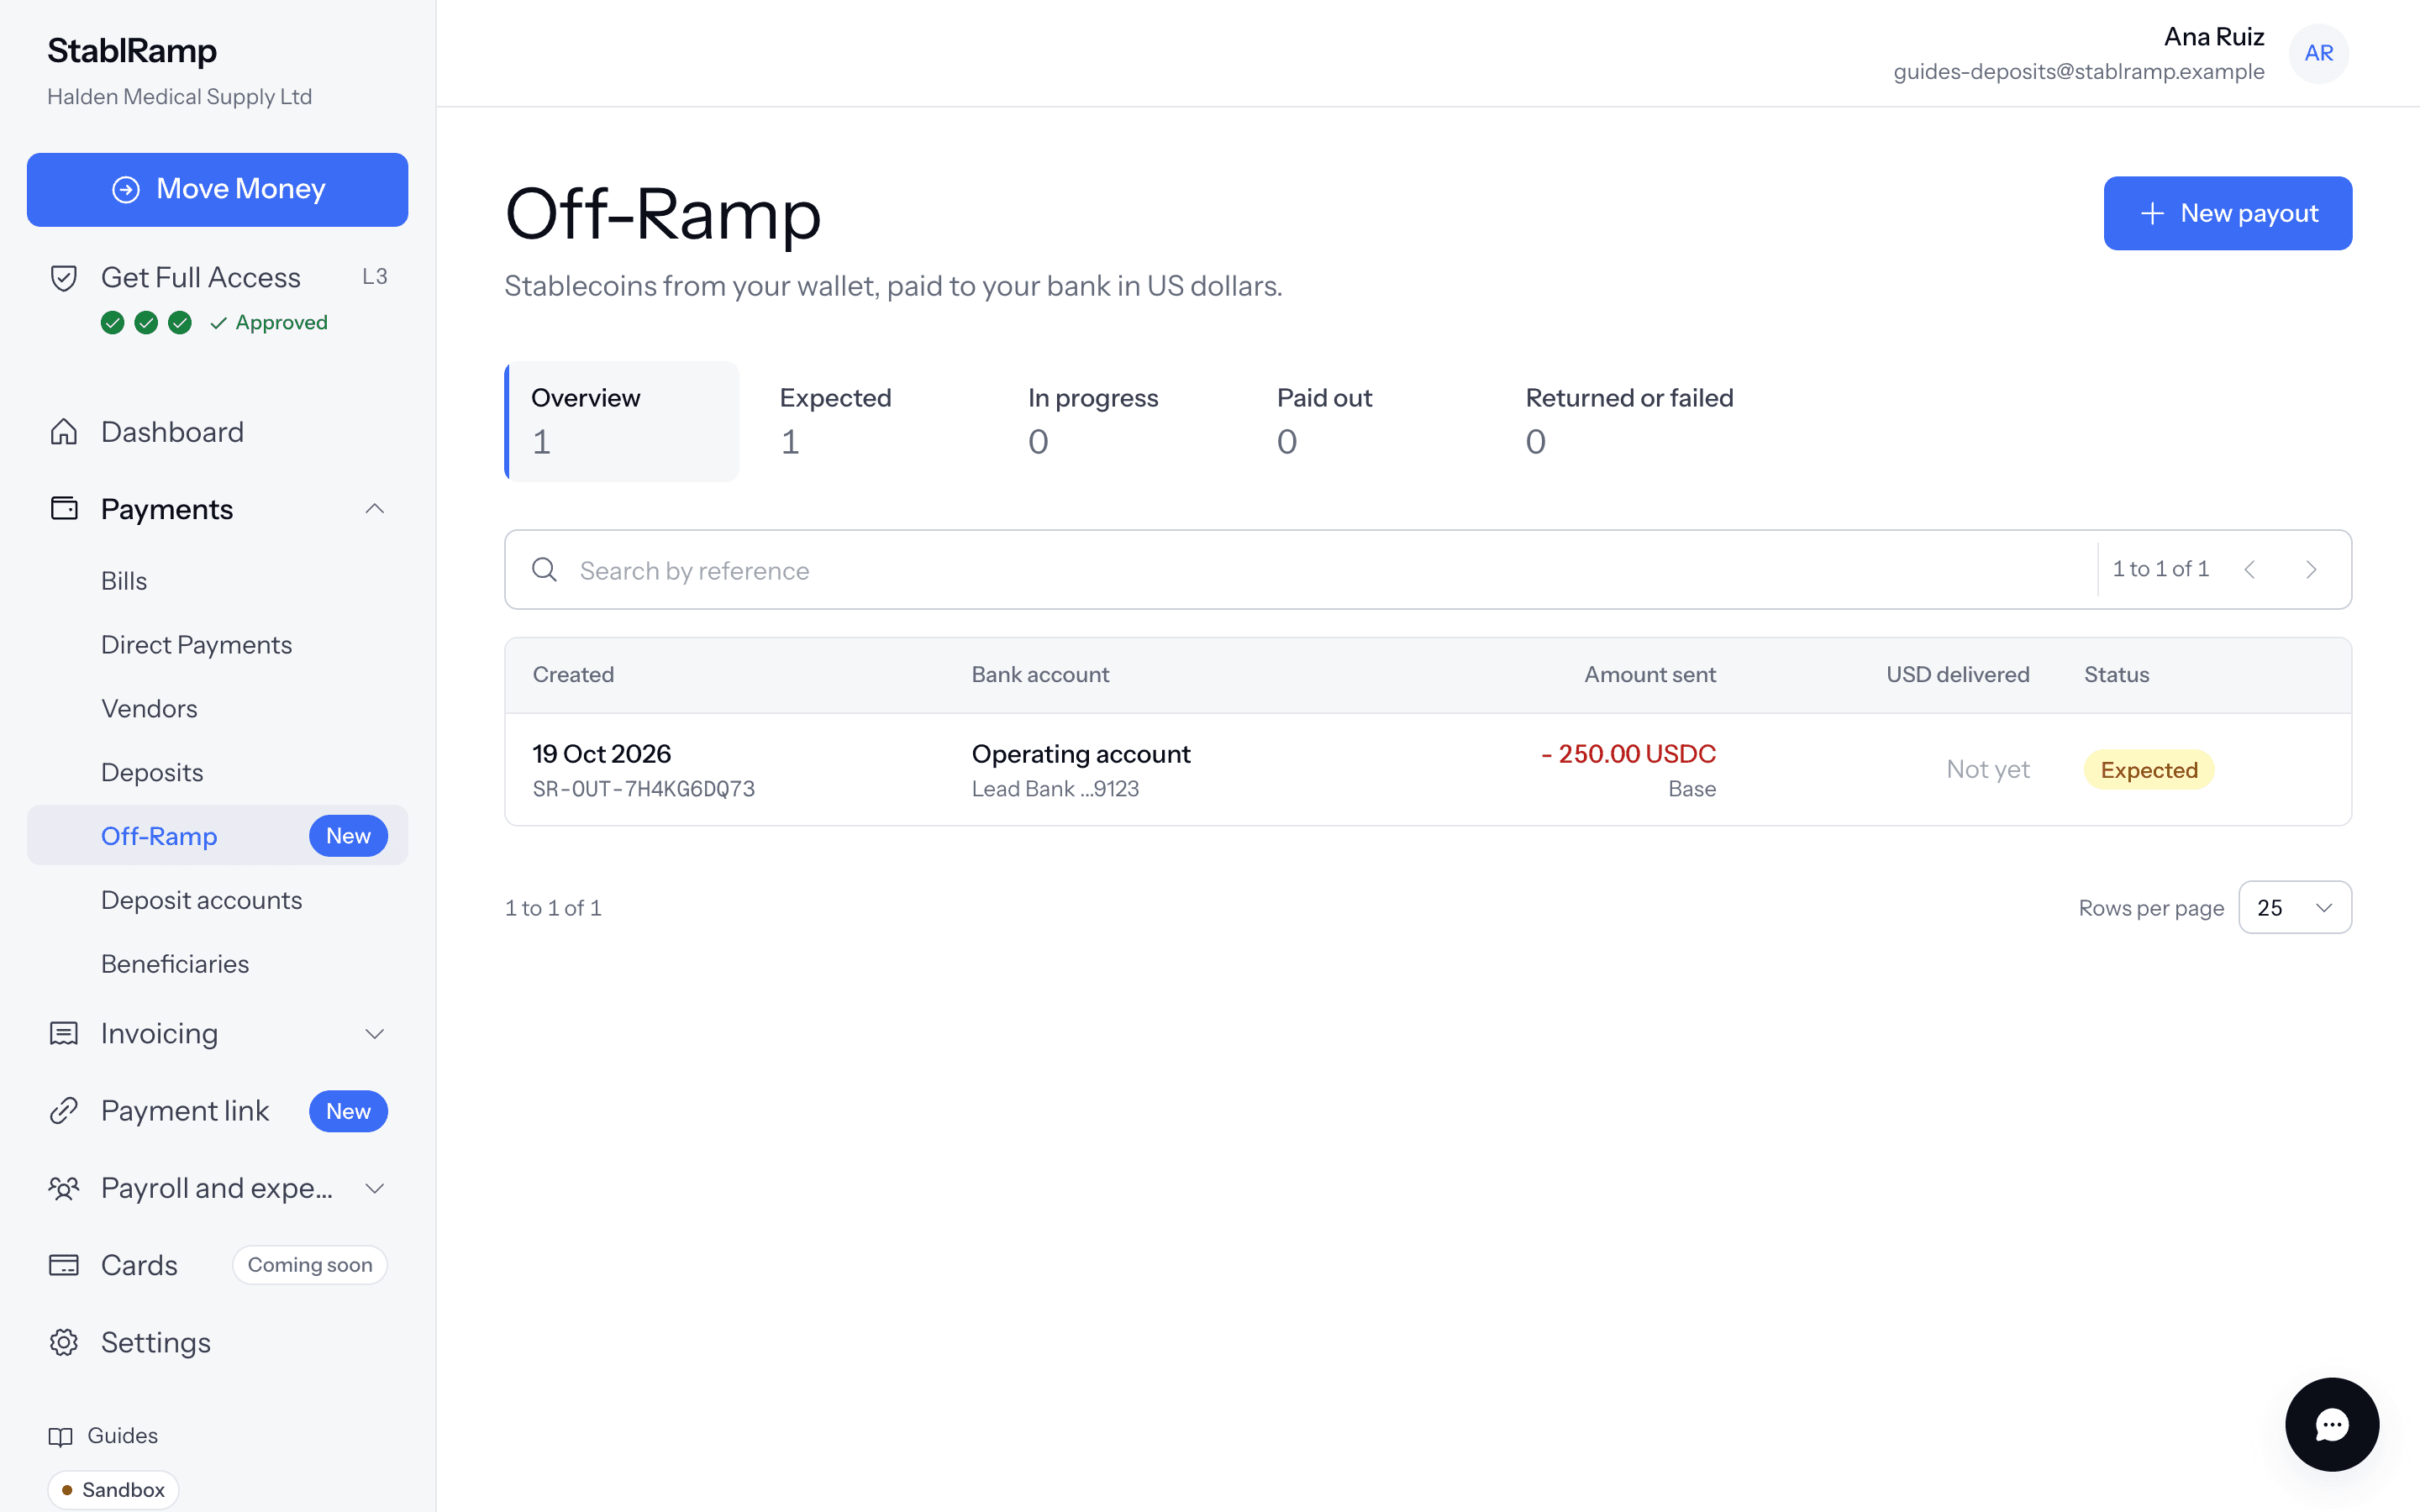Click the Payroll people icon

coord(64,1188)
